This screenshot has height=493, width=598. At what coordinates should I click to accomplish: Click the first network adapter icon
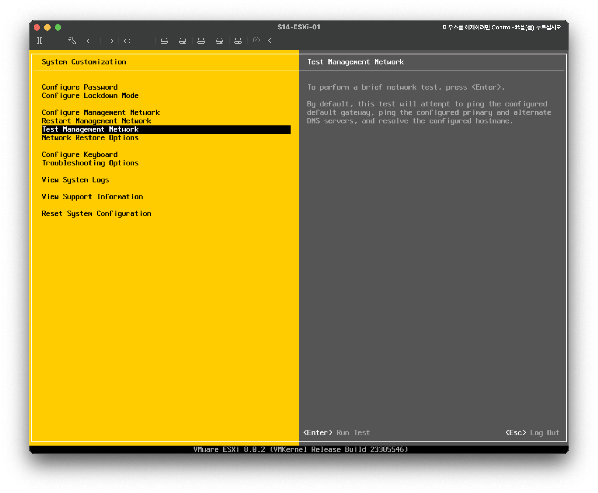tap(91, 41)
